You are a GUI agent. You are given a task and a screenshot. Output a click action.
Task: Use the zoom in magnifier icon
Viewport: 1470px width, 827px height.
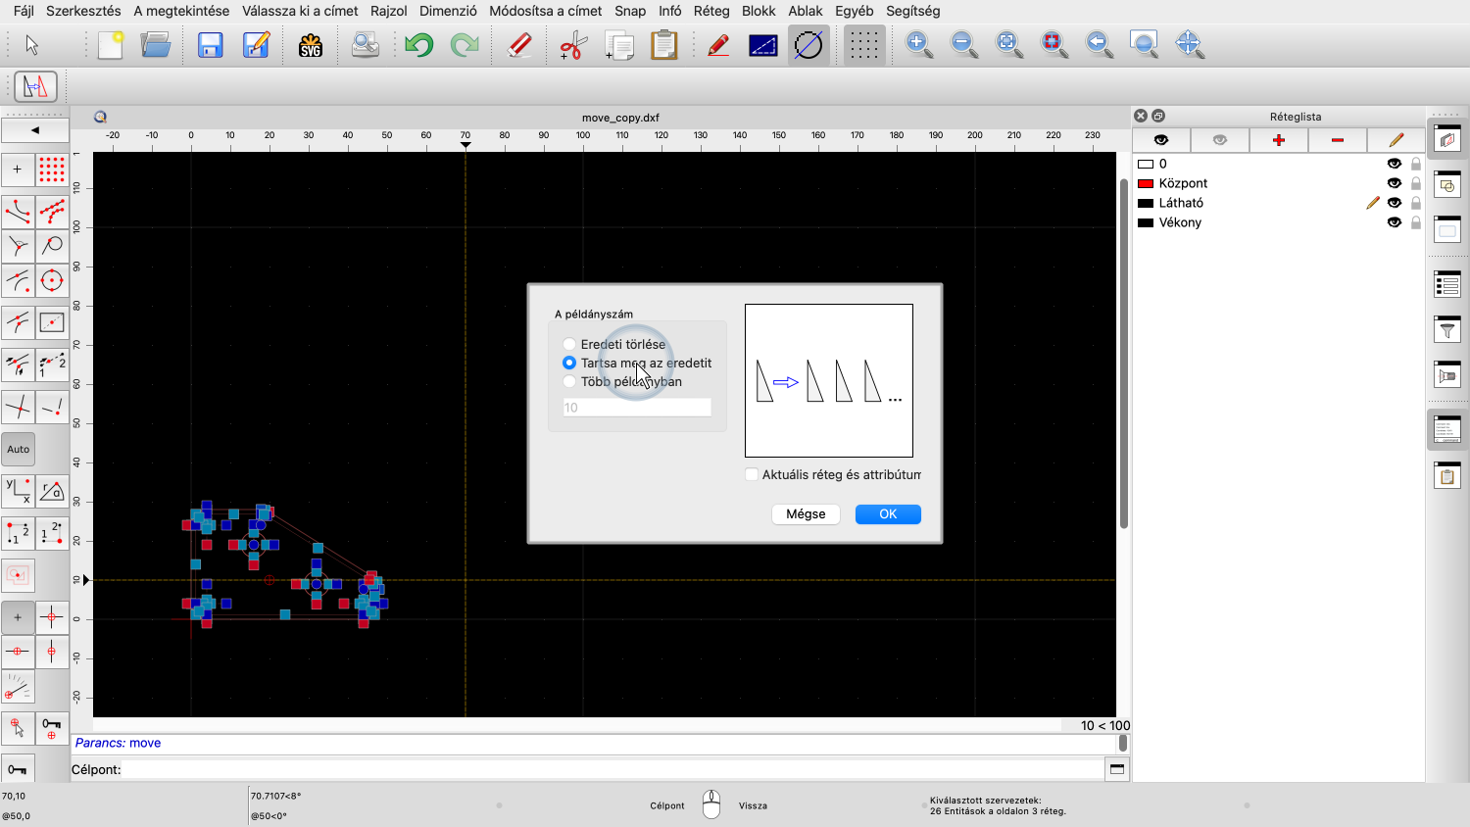pyautogui.click(x=917, y=44)
